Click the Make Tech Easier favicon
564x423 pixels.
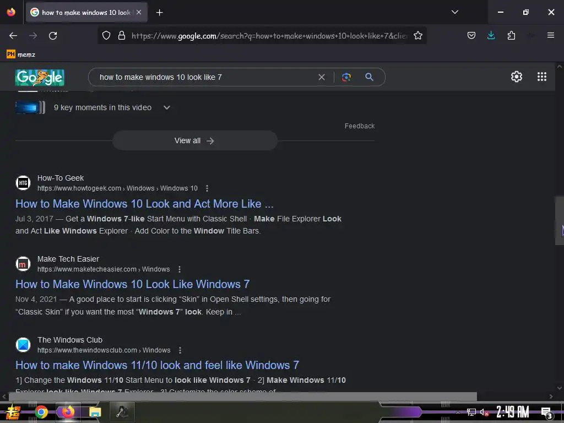pyautogui.click(x=23, y=264)
